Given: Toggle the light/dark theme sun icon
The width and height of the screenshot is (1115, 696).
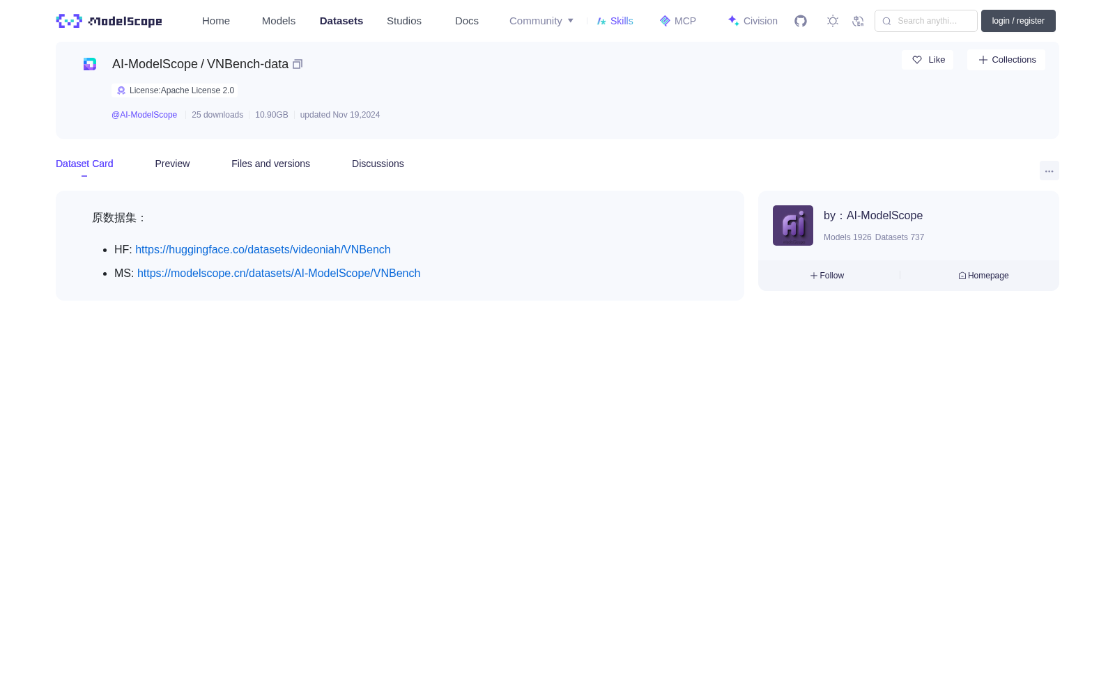Looking at the screenshot, I should pyautogui.click(x=833, y=21).
